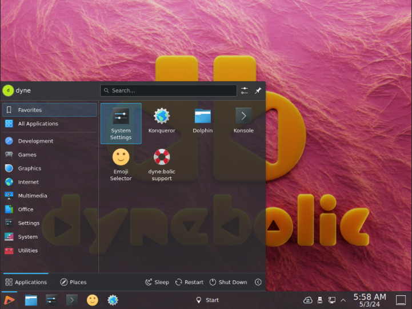Click the Show Desktop button
Viewport: 412px width, 309px height.
pyautogui.click(x=401, y=300)
